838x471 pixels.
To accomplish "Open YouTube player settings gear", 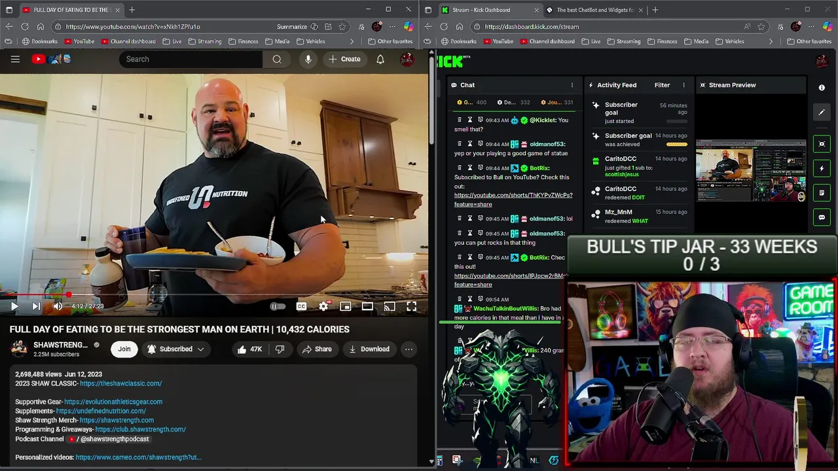I will (323, 306).
